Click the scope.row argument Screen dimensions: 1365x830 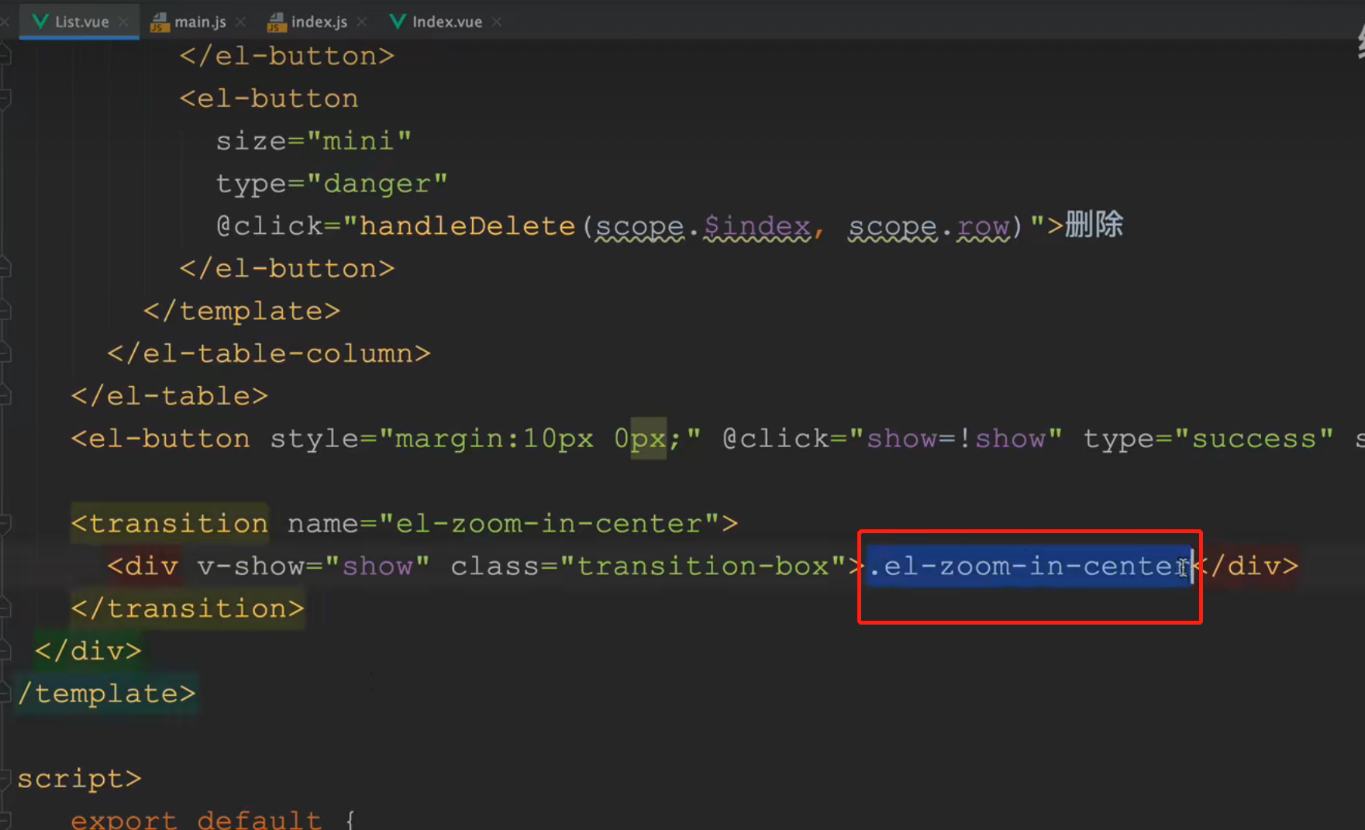[929, 226]
